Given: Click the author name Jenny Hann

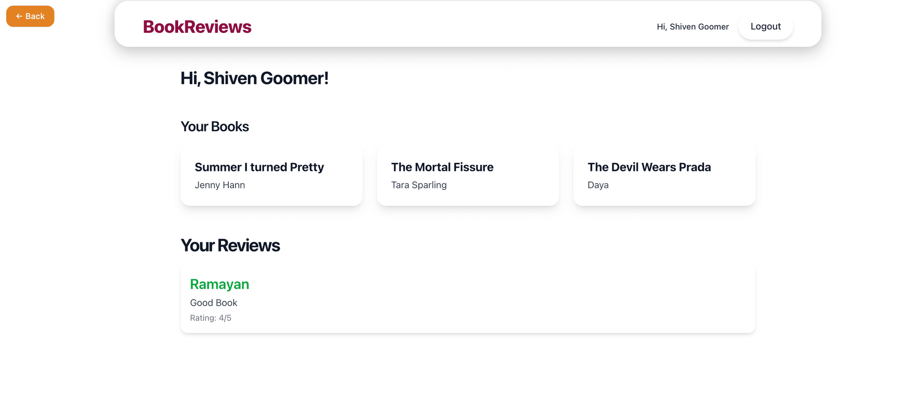Looking at the screenshot, I should [x=220, y=185].
